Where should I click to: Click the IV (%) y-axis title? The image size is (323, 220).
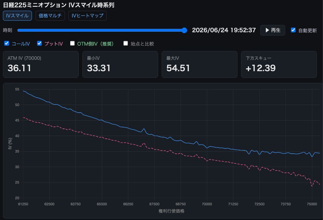pyautogui.click(x=10, y=143)
